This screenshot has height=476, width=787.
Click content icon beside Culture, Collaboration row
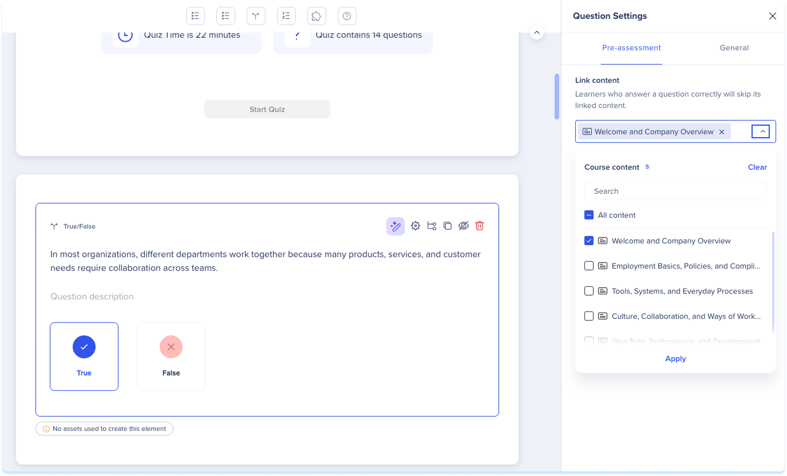[603, 316]
